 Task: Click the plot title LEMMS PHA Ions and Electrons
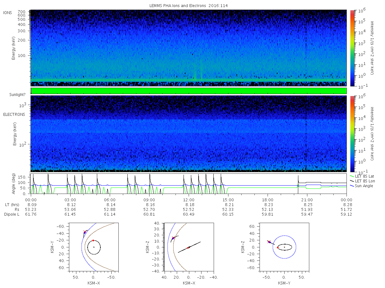[189, 6]
